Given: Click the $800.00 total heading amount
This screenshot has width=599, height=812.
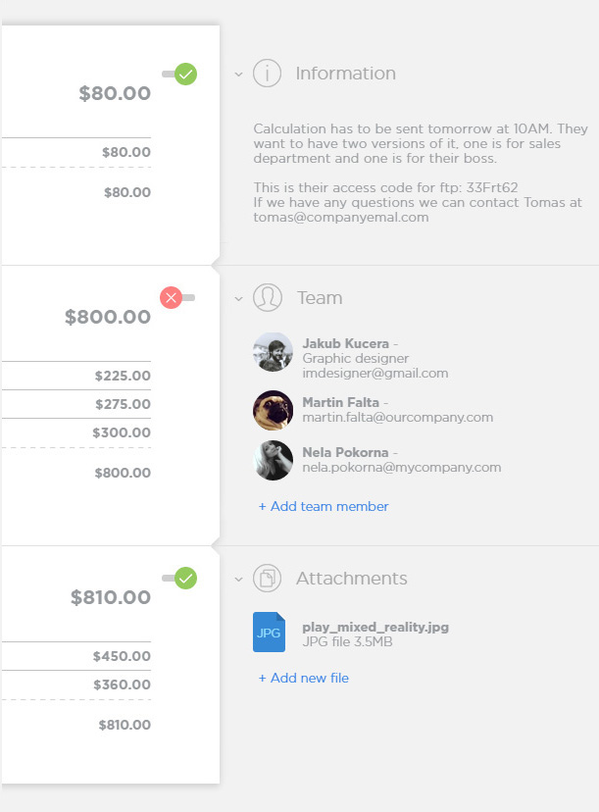Looking at the screenshot, I should (x=108, y=317).
